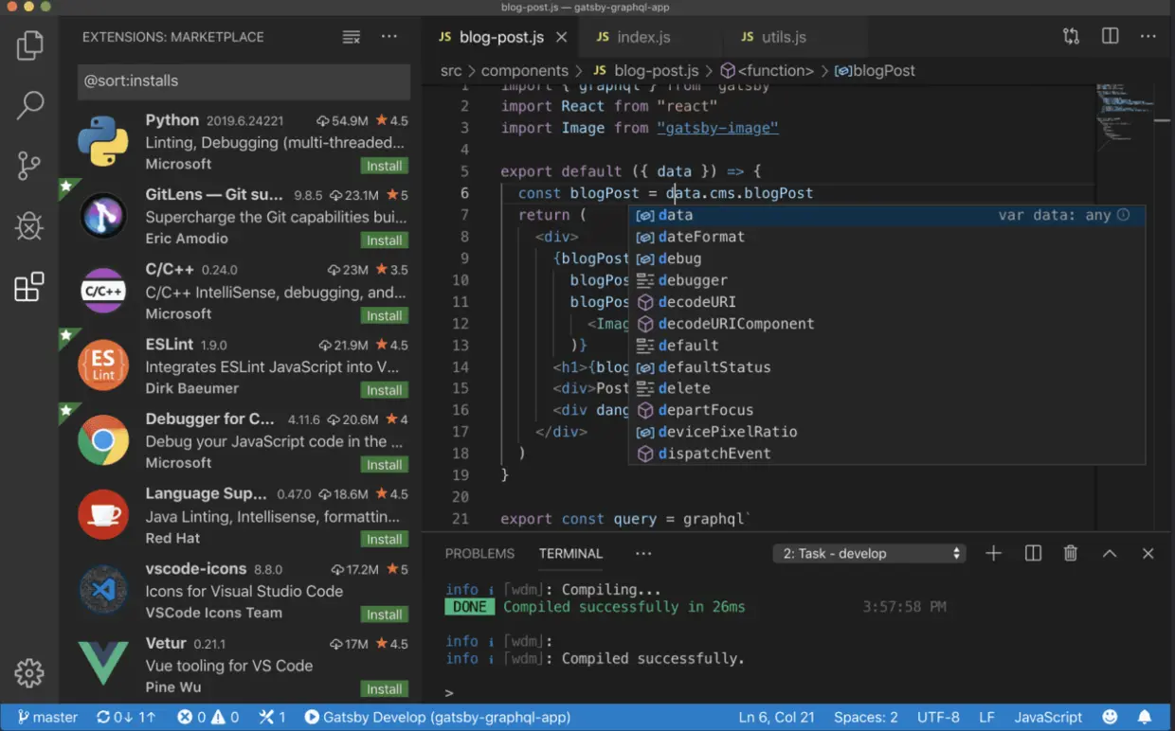Image resolution: width=1175 pixels, height=731 pixels.
Task: Switch to the blog-post.js tab
Action: [500, 37]
